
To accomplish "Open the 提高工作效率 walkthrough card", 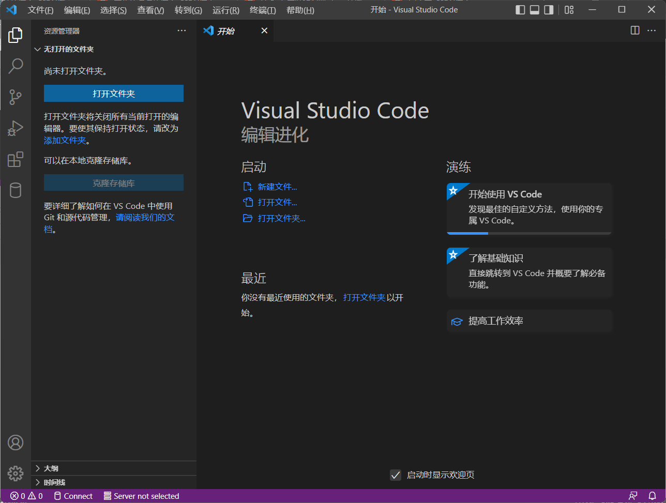I will (529, 321).
